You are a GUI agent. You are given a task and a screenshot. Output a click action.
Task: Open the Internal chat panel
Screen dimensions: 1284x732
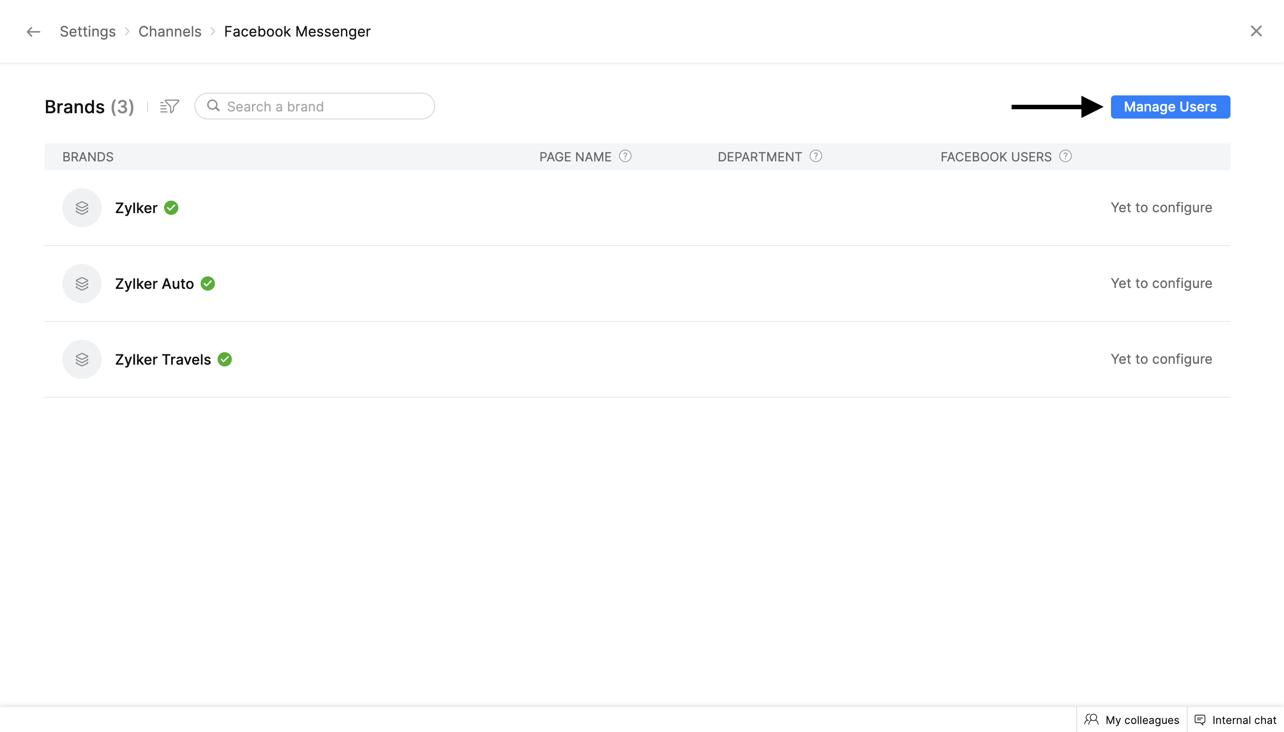(x=1235, y=720)
